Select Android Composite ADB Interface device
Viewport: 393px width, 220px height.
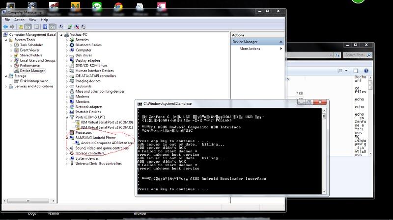[107, 143]
